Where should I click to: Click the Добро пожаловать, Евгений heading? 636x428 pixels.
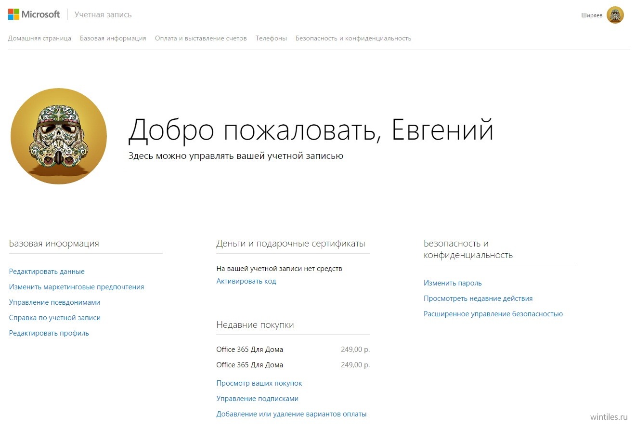click(311, 131)
